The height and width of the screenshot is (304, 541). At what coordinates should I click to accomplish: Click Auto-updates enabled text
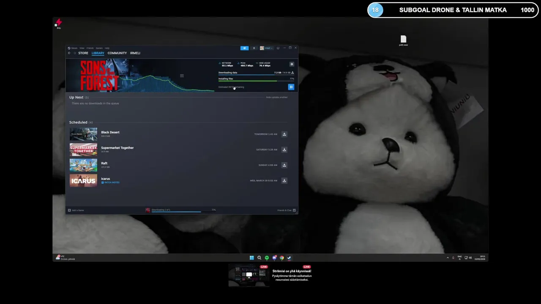tap(277, 98)
